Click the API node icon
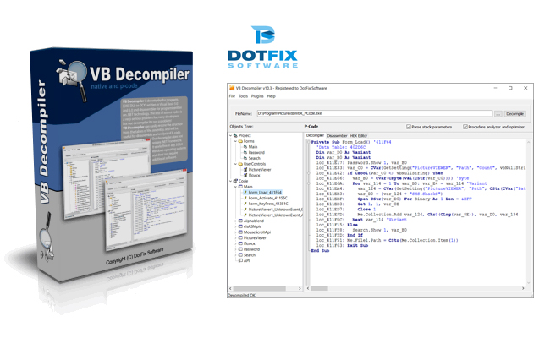Screen dimensions: 550x338 point(240,260)
